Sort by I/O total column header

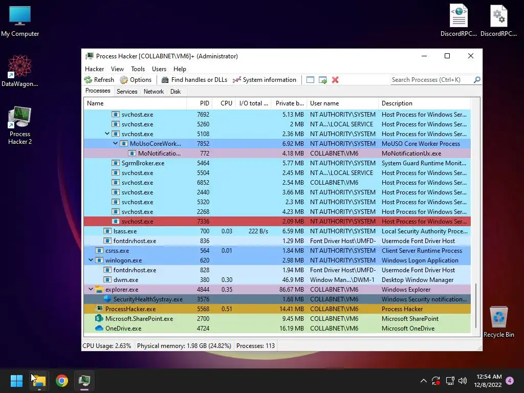tap(253, 103)
